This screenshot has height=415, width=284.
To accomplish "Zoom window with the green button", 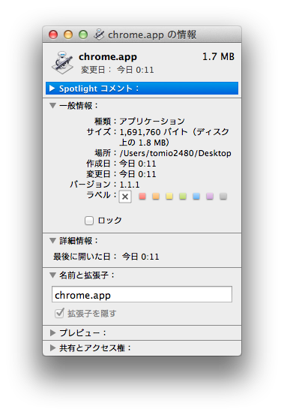I will coord(83,35).
